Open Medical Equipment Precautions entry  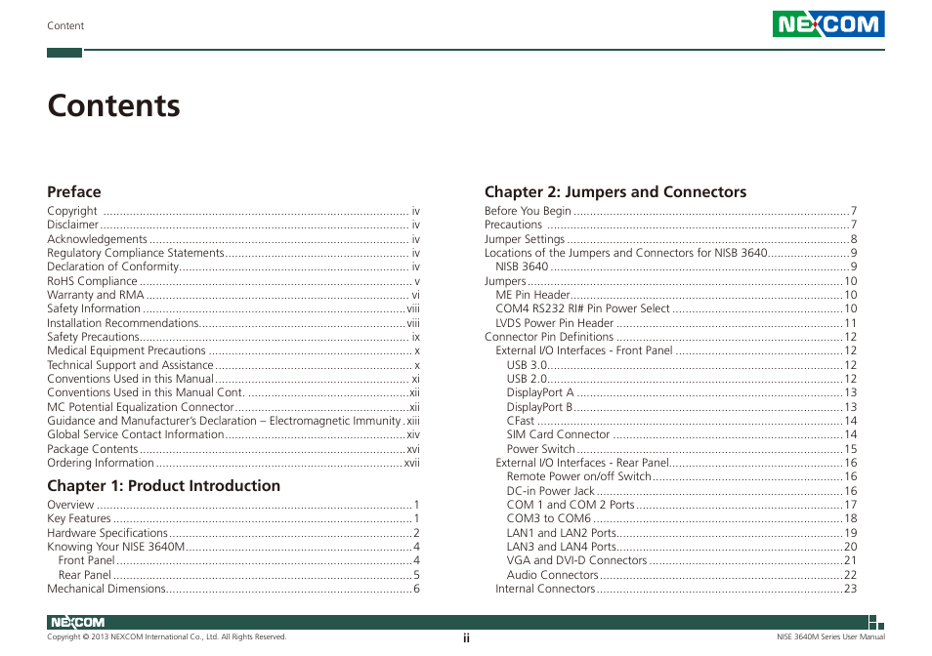pyautogui.click(x=233, y=350)
